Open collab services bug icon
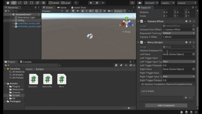This screenshot has width=202, height=114. 132,3
